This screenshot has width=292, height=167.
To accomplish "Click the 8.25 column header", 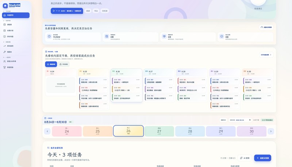I will pyautogui.click(x=93, y=72).
